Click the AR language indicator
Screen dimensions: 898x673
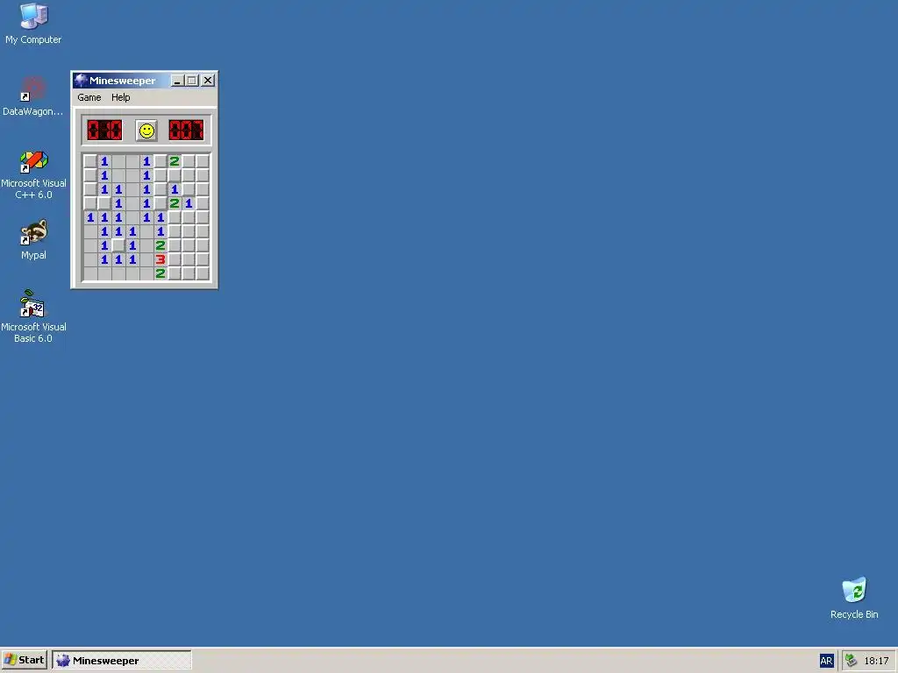point(826,661)
